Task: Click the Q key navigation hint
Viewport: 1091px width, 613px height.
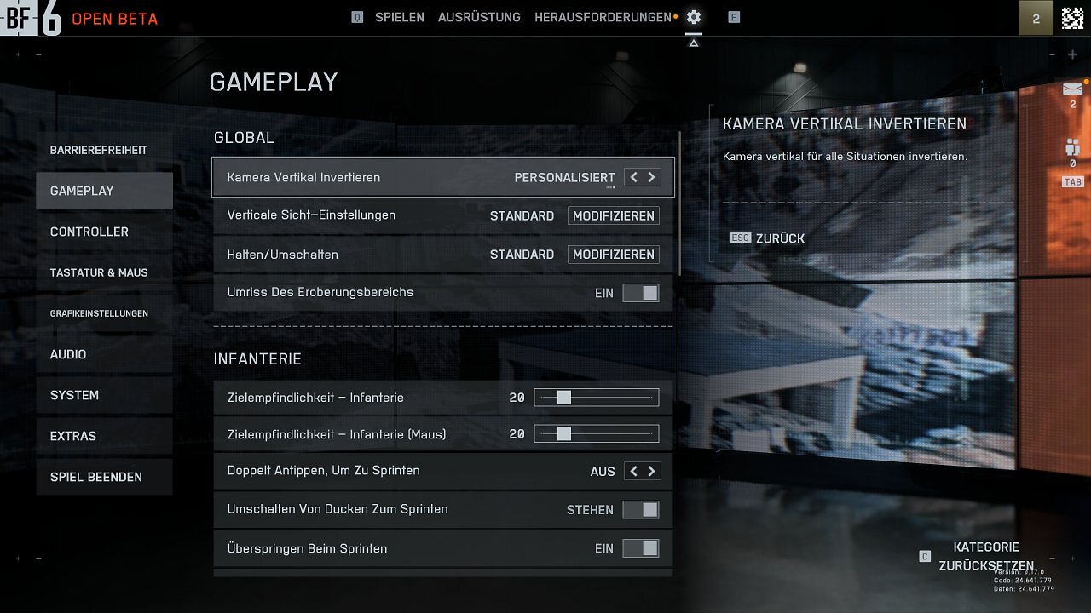Action: point(357,17)
